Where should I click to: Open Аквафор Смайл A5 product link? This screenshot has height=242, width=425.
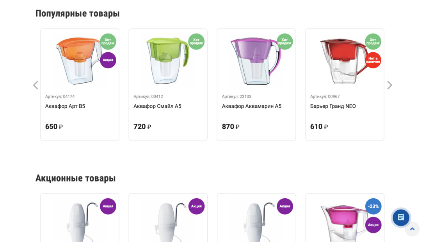pos(158,106)
